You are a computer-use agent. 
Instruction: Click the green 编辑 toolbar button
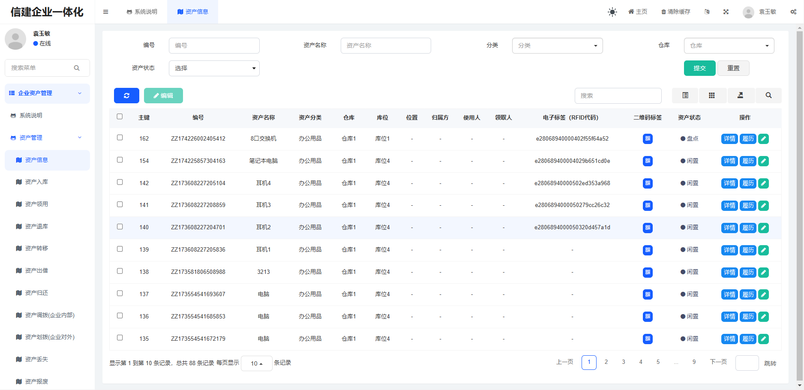163,96
